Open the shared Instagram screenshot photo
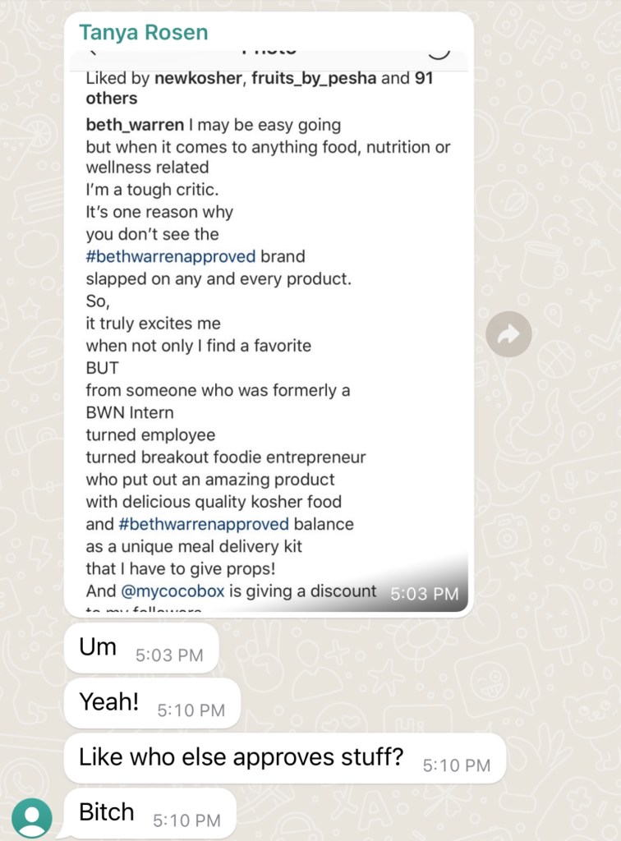 (268, 329)
